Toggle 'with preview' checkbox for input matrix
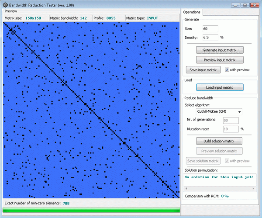Screen dimensions: 262x218 [x=227, y=70]
